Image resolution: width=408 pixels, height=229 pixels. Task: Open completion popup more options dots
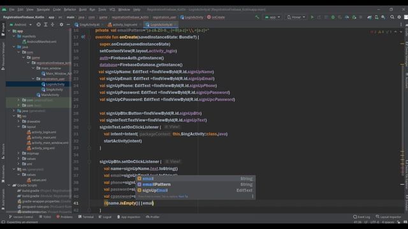(252, 197)
